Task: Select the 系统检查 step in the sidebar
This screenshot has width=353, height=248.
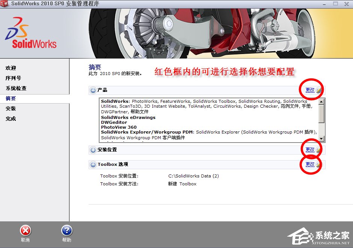Action: pyautogui.click(x=16, y=88)
